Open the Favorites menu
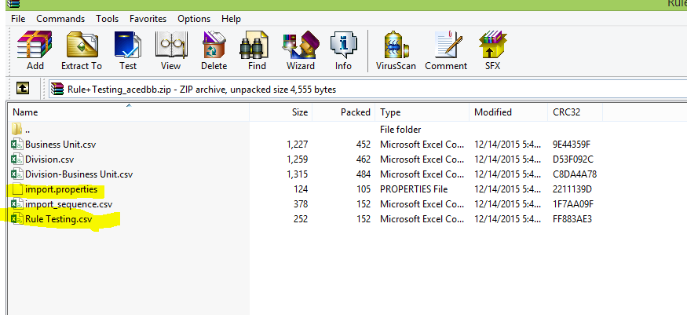Screen dimensions: 687x315 148,19
